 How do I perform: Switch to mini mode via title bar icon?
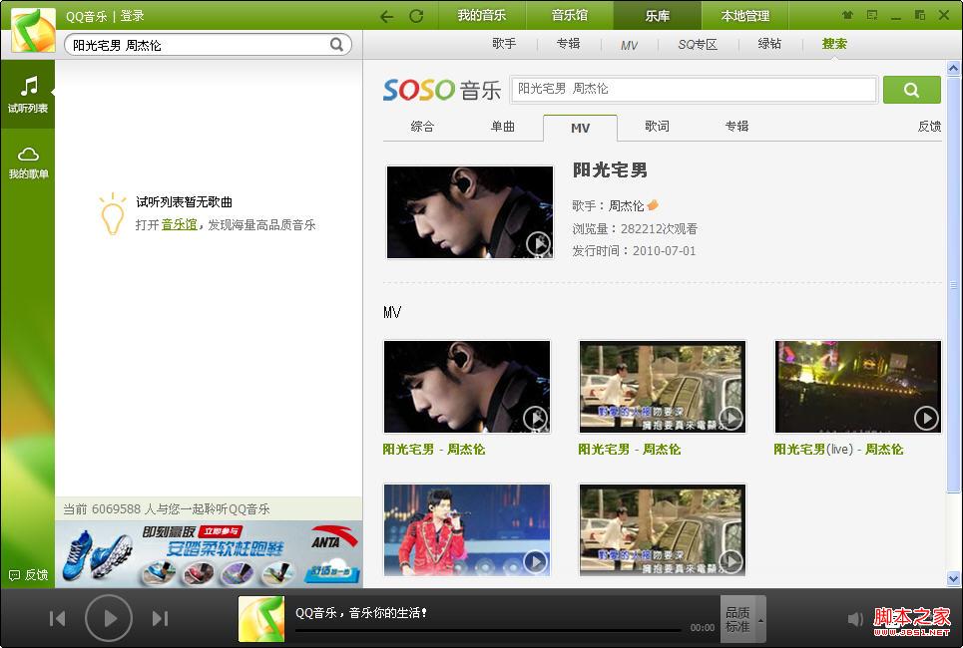pyautogui.click(x=871, y=15)
